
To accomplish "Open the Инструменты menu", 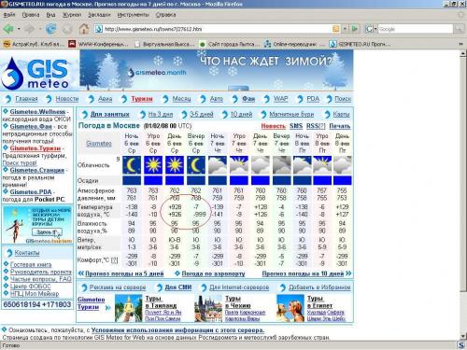I will coord(133,15).
